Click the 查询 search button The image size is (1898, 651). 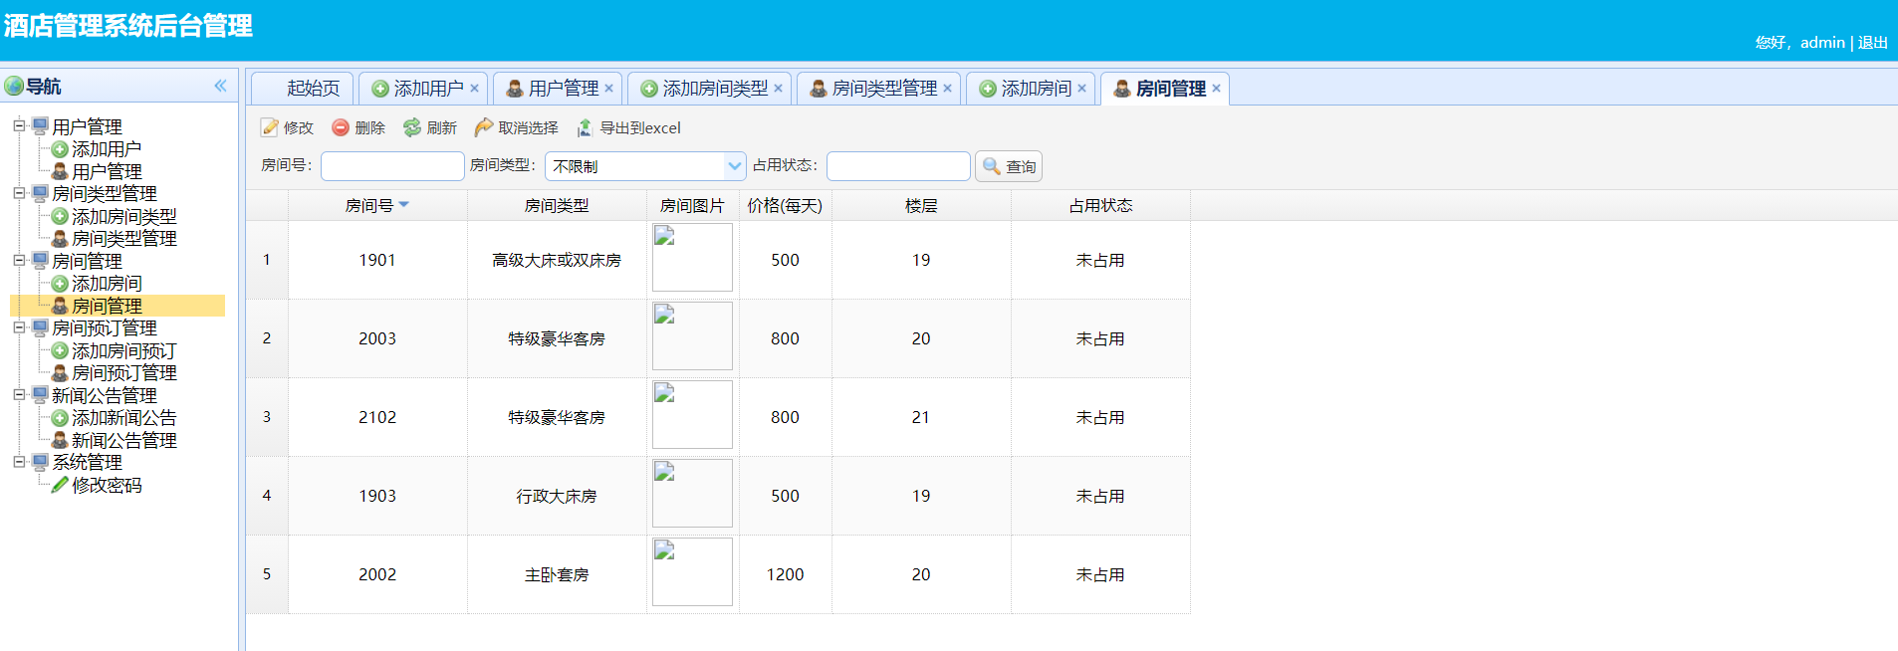pos(1009,166)
